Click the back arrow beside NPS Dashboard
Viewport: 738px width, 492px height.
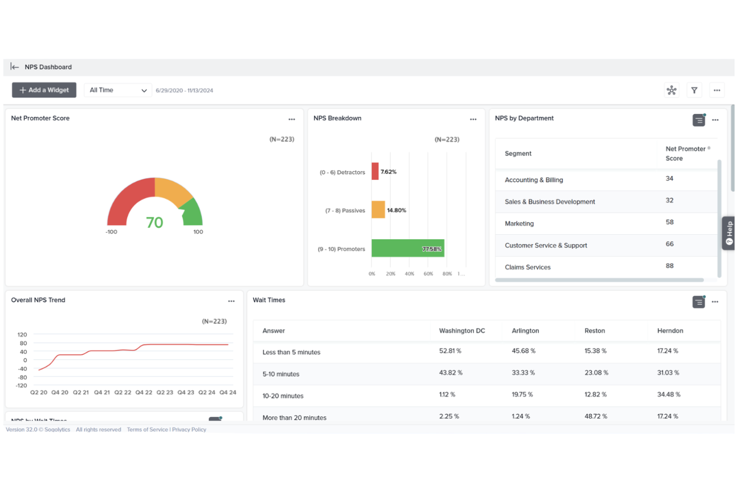coord(14,67)
